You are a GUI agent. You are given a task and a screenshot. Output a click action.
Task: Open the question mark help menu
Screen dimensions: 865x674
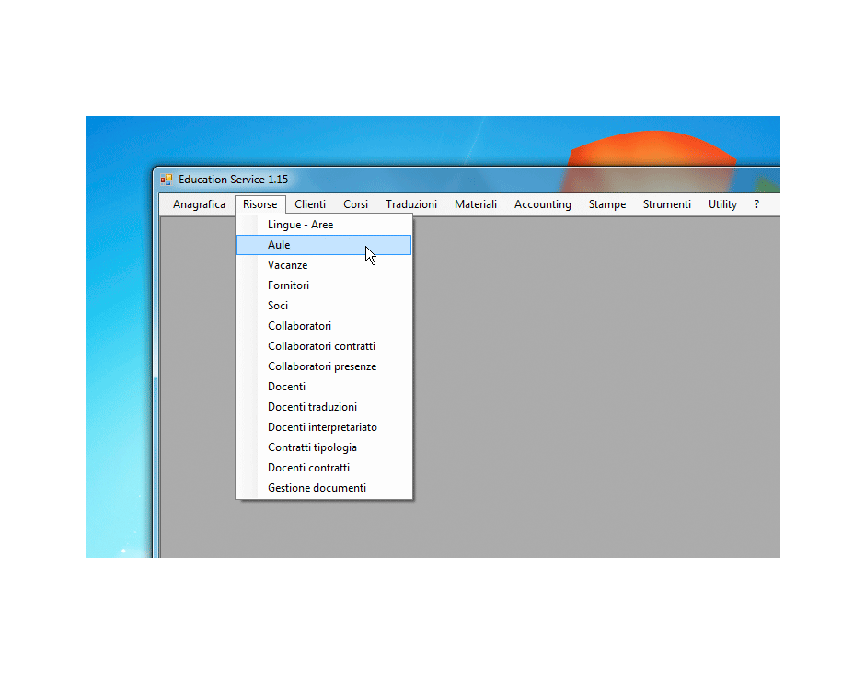point(756,204)
